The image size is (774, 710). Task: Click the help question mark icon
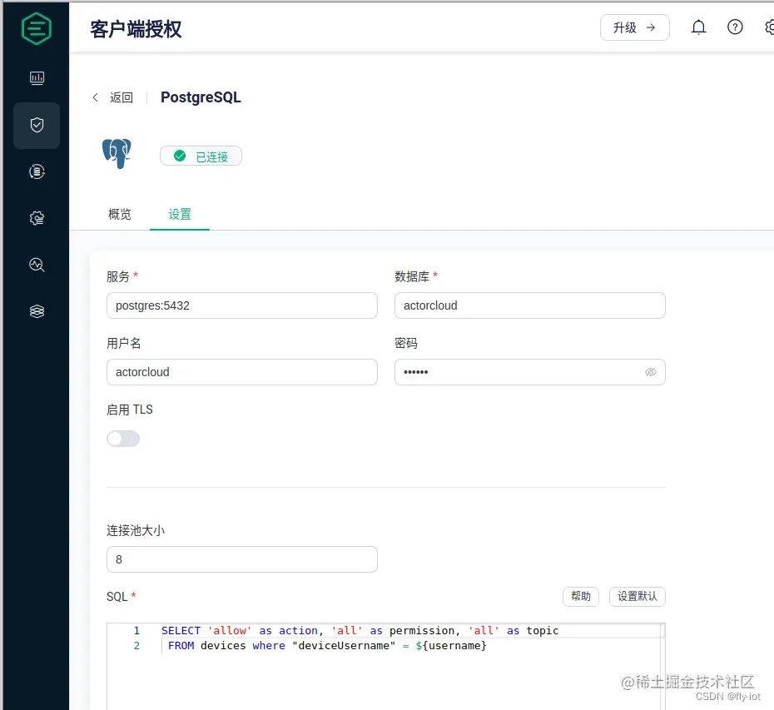point(735,27)
